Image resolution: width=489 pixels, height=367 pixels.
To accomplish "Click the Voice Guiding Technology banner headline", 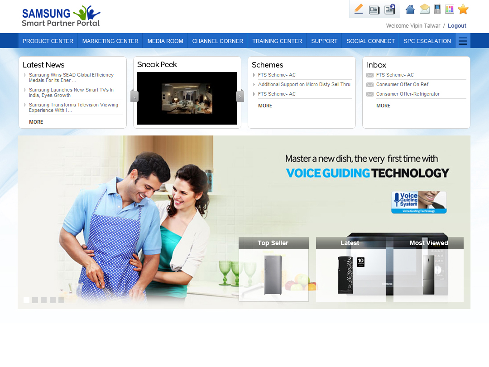I will (368, 173).
